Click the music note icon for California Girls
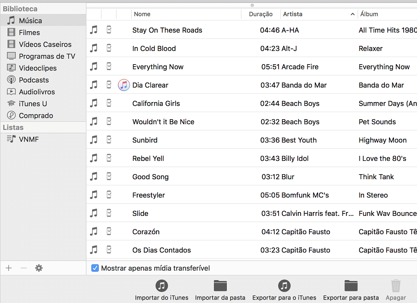 93,103
